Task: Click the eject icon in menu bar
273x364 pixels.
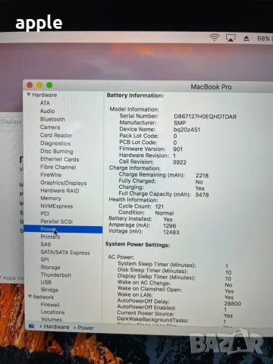Action: 246,39
